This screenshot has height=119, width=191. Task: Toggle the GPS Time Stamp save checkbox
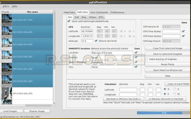183,31
